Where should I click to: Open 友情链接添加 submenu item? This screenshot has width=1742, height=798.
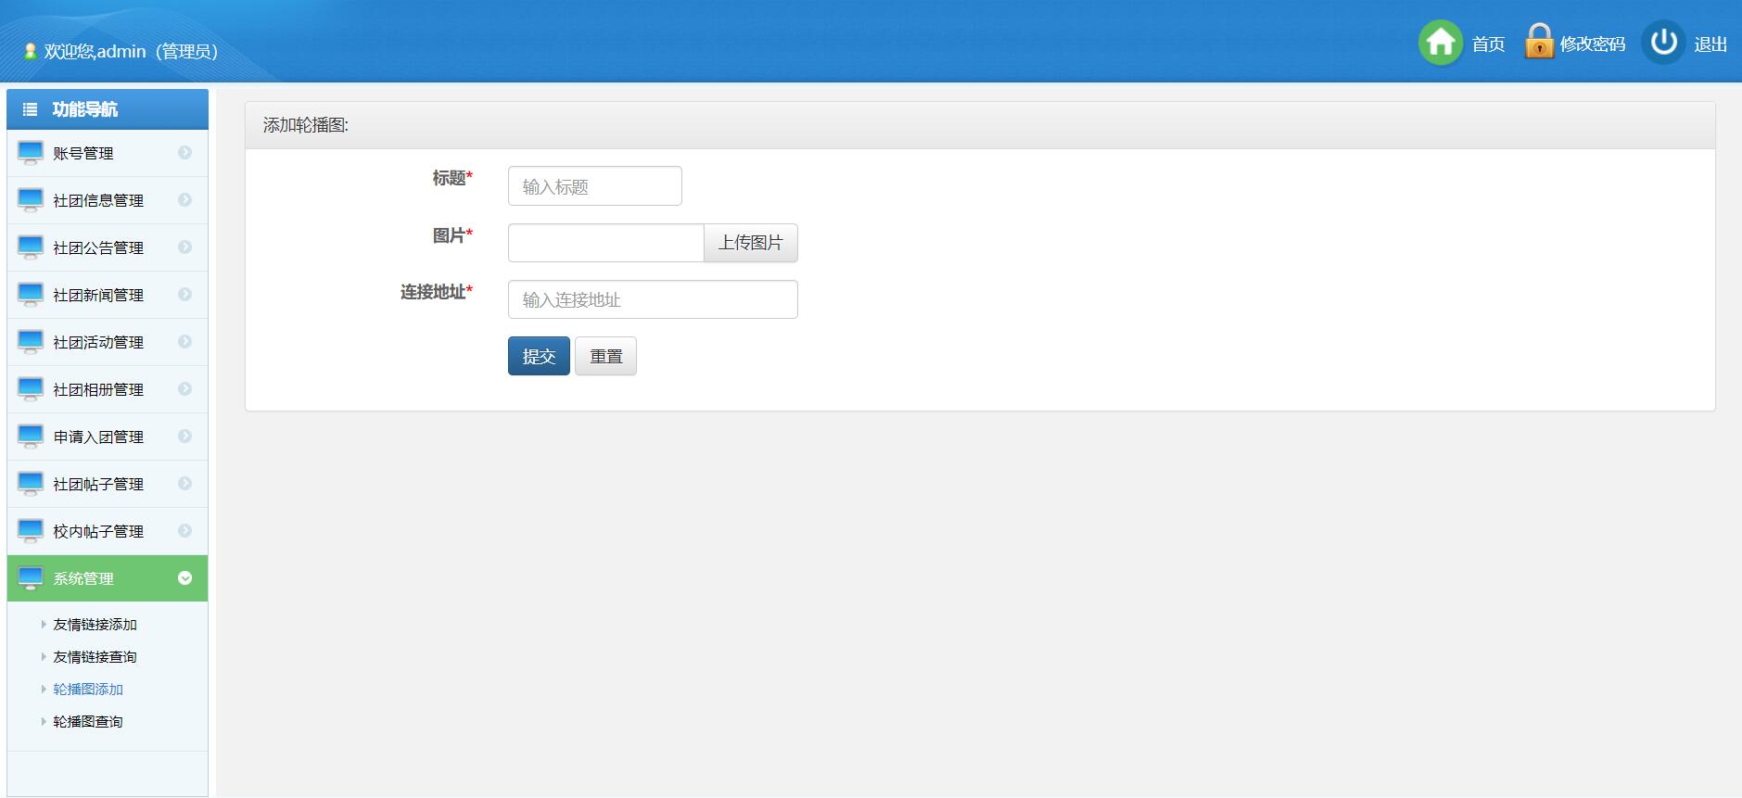95,625
